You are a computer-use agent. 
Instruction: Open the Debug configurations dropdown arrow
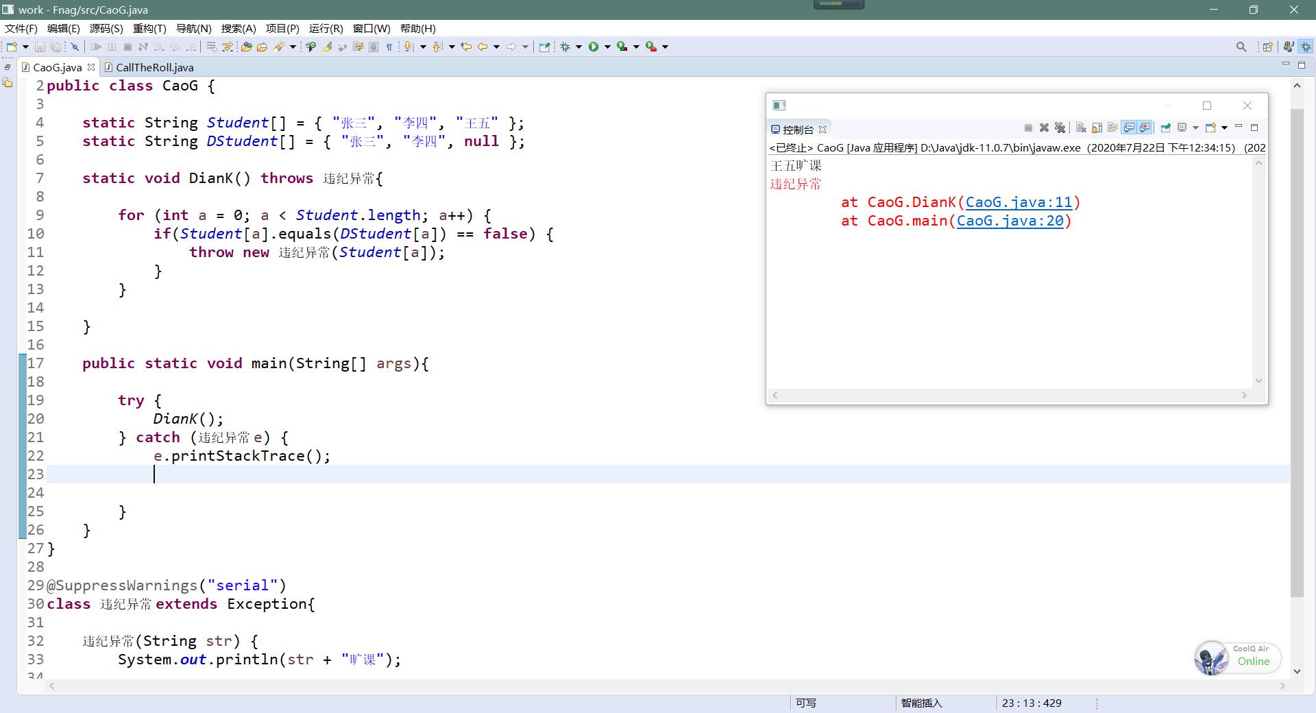tap(578, 47)
